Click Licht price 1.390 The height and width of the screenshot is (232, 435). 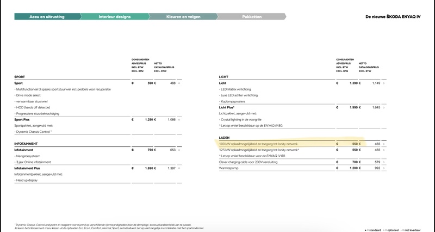pyautogui.click(x=354, y=83)
